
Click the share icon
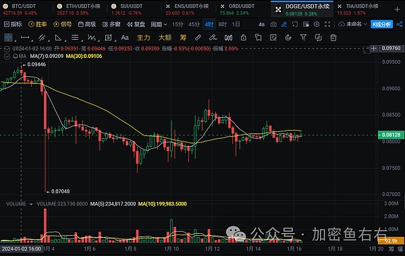pyautogui.click(x=400, y=24)
